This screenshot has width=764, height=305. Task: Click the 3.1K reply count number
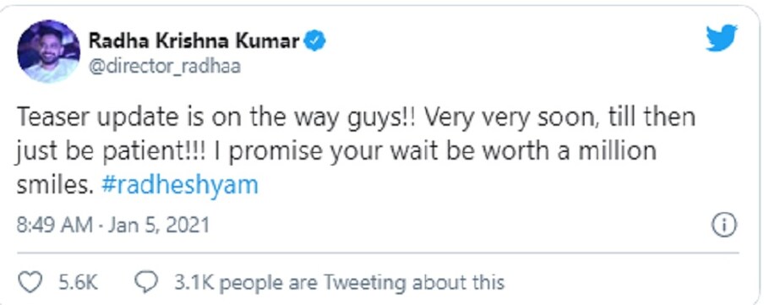point(194,282)
